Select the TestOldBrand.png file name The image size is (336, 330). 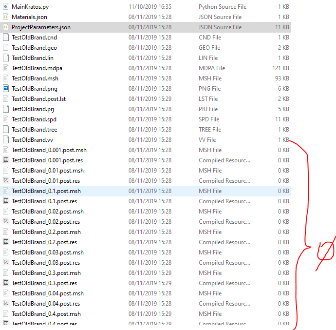35,89
